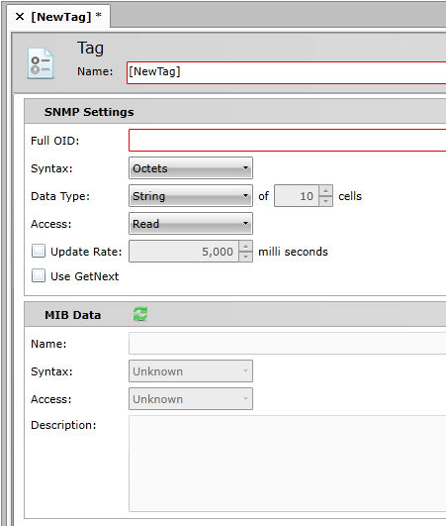
Task: Tick the Use GetNext checkbox
Action: pos(39,275)
